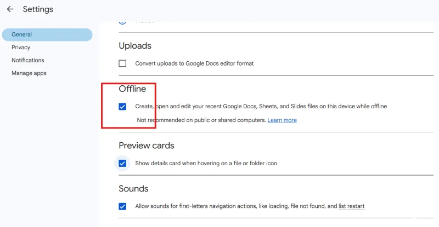This screenshot has height=227, width=439.
Task: Click the back arrow next to Settings
Action: [x=10, y=9]
